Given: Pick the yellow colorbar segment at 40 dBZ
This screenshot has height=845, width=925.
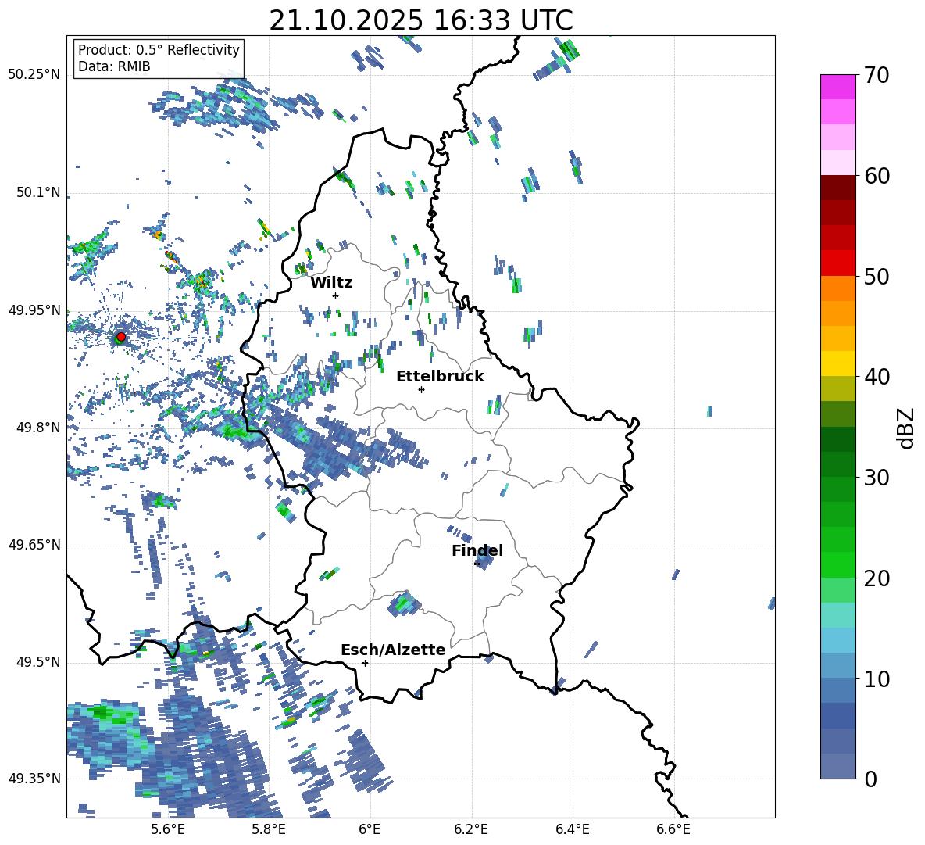Looking at the screenshot, I should [838, 363].
